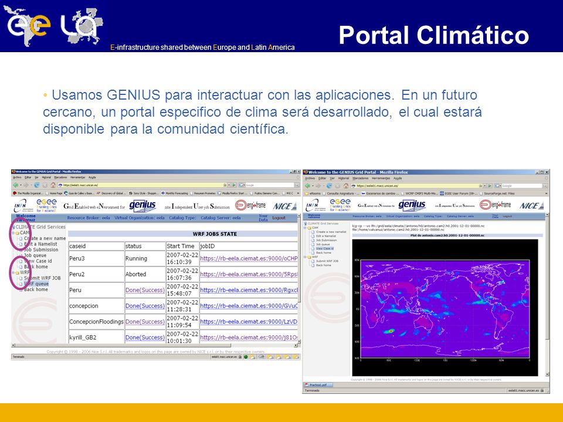
Task: Click INFN logo in left portal header
Action: click(x=23, y=205)
